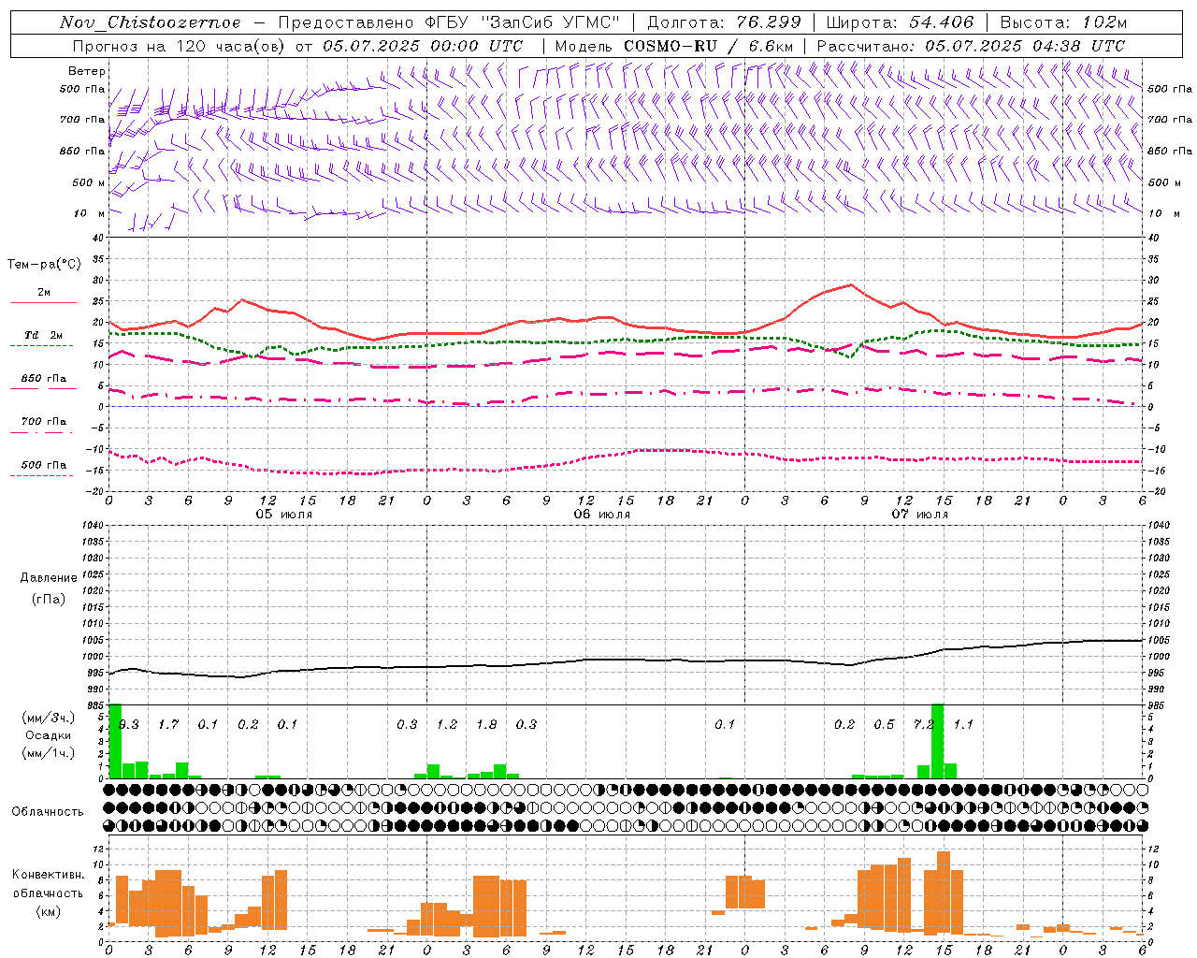Click the 1.1 precipitation total value

click(963, 724)
